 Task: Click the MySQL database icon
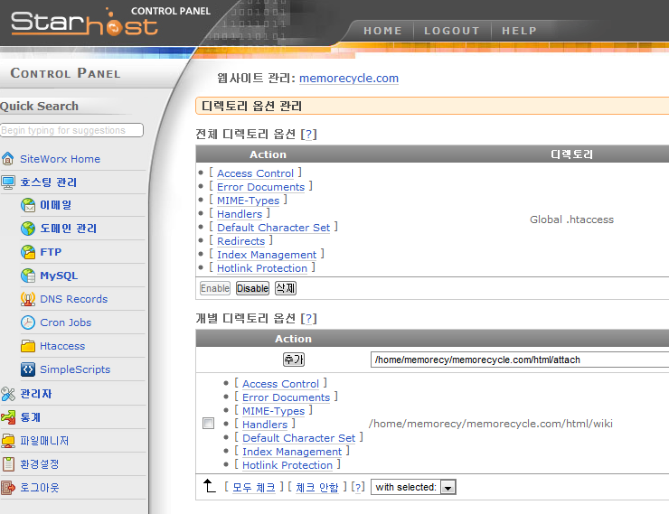pyautogui.click(x=28, y=276)
